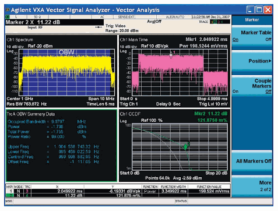278x211 pixels.
Task: Click Trig Ch 1 annotation
Action: (129, 104)
